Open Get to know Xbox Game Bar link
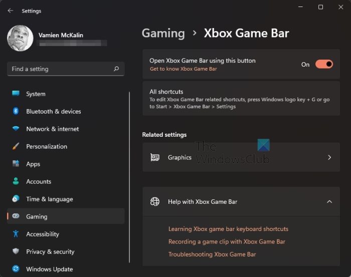The width and height of the screenshot is (351, 277). point(183,69)
